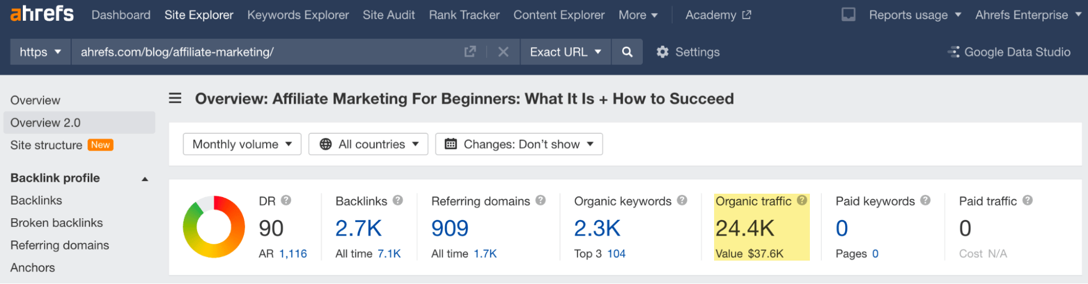Clear the URL with X icon
Image resolution: width=1088 pixels, height=284 pixels.
click(503, 52)
